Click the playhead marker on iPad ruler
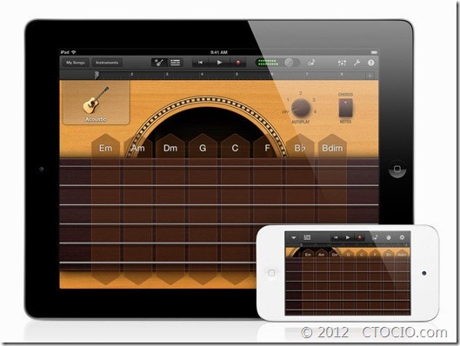This screenshot has width=460, height=346. (97, 75)
